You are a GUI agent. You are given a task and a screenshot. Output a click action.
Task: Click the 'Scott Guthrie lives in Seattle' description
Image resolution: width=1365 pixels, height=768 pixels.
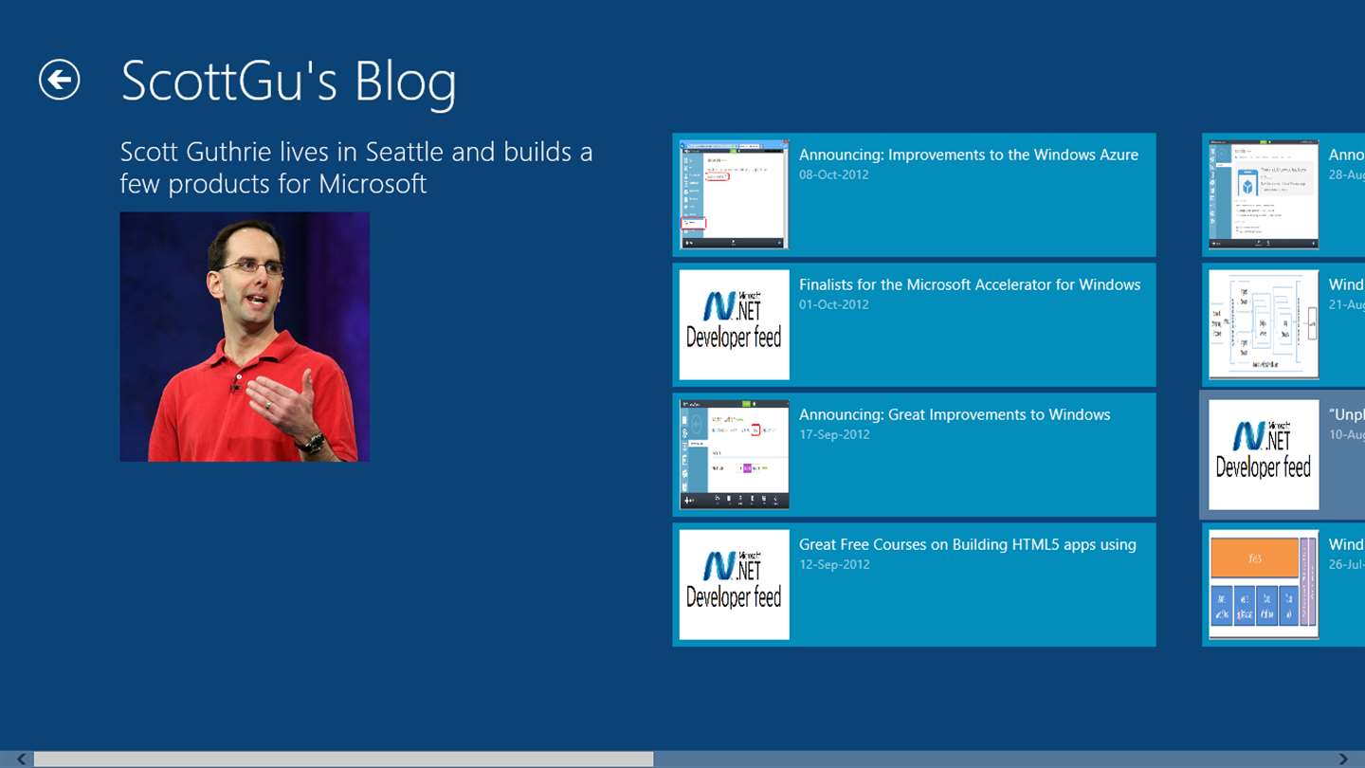(356, 167)
